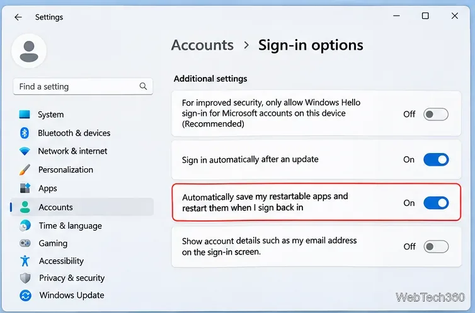Click the search magnifier icon
The height and width of the screenshot is (313, 475).
pyautogui.click(x=143, y=86)
